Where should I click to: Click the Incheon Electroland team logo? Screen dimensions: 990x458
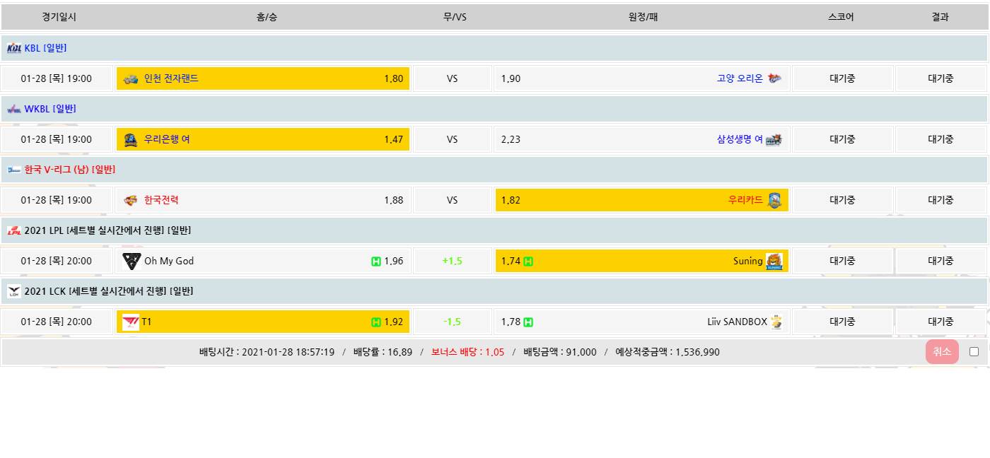[x=131, y=79]
